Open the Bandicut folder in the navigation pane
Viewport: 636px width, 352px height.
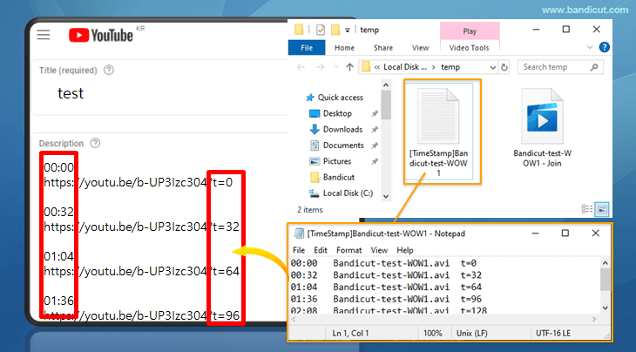click(x=332, y=177)
